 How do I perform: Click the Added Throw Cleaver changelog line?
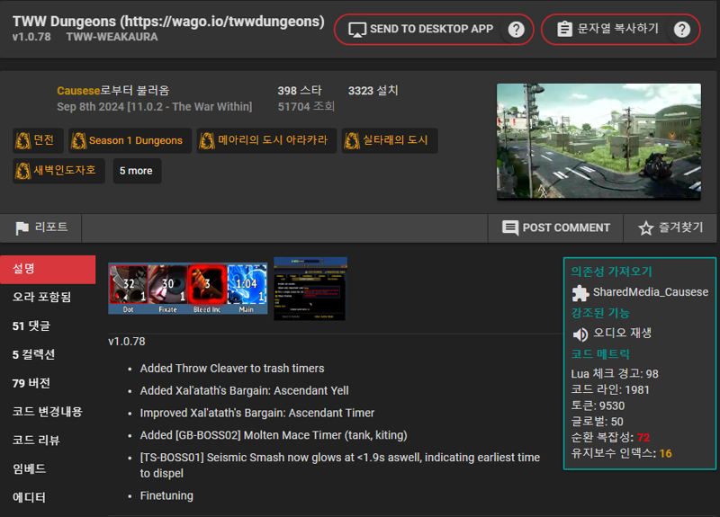click(x=232, y=369)
